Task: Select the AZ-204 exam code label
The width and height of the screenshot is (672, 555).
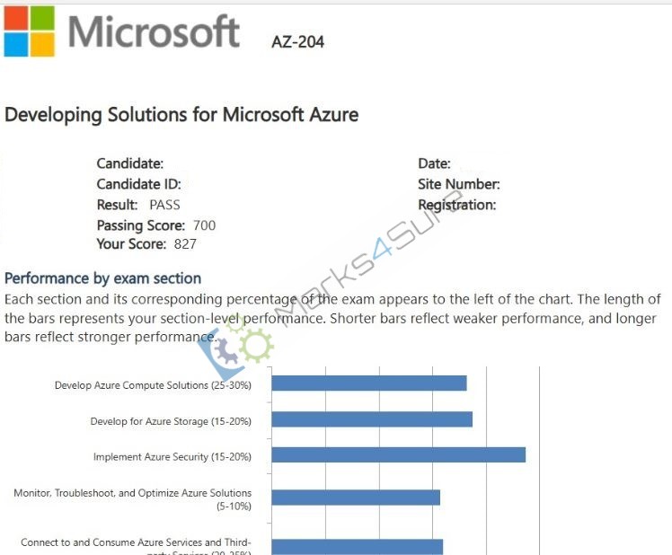Action: pyautogui.click(x=298, y=42)
